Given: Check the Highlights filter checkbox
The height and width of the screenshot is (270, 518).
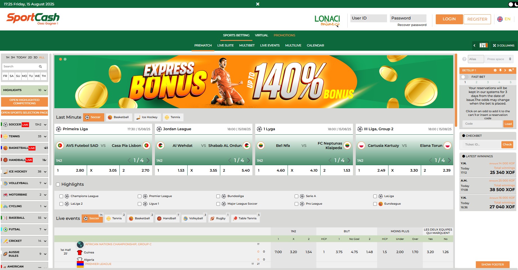Looking at the screenshot, I should [58, 184].
